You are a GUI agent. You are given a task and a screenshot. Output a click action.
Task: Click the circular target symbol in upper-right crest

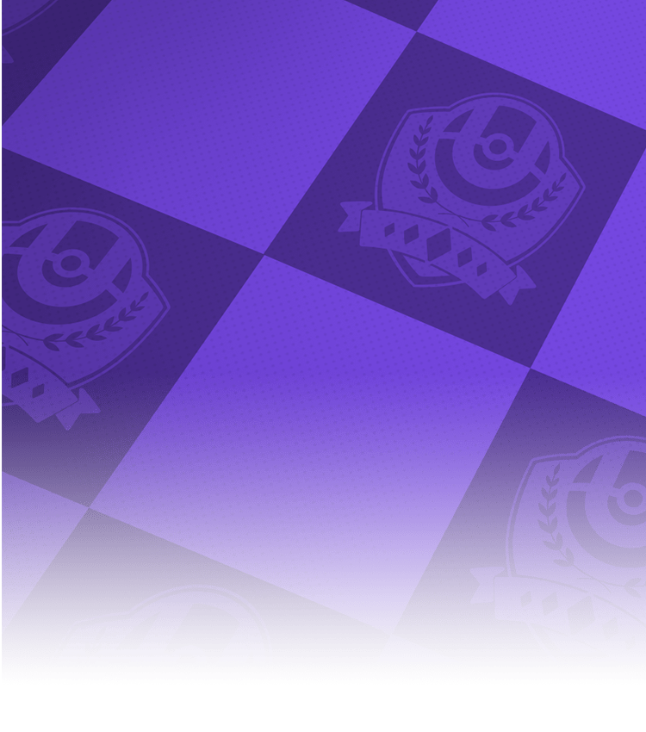[498, 148]
